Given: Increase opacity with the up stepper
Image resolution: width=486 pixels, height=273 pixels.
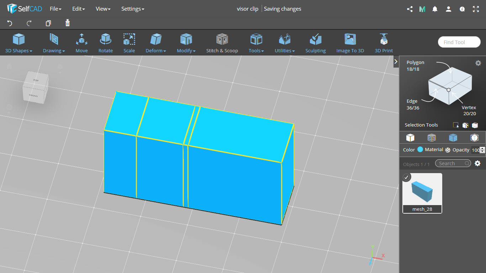Looking at the screenshot, I should 482,148.
